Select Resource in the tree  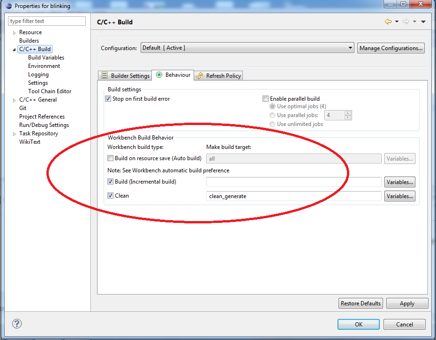[x=30, y=32]
